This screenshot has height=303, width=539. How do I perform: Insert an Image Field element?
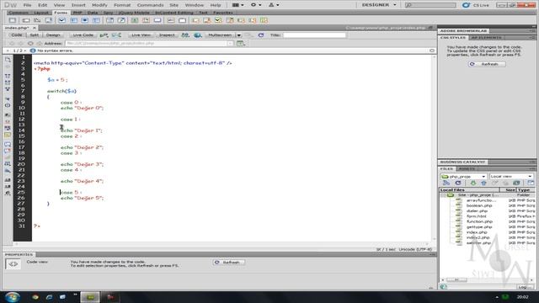[135, 20]
